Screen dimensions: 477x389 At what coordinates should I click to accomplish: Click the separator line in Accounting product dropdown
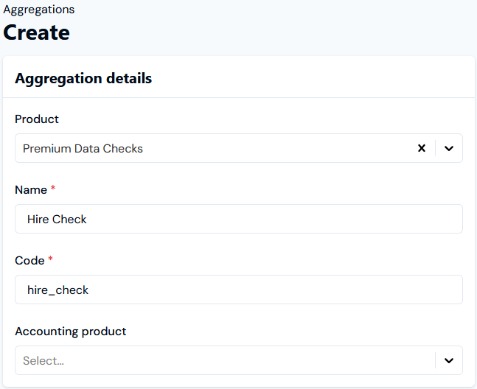pos(436,361)
